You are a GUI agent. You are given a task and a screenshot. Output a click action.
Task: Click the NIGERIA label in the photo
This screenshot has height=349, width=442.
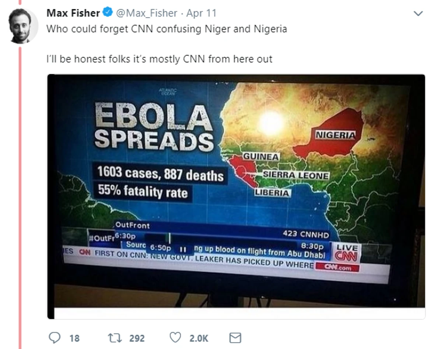click(x=335, y=135)
